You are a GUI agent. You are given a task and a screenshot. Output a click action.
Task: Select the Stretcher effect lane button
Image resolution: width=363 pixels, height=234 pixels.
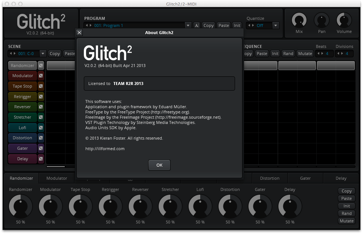tap(22, 117)
